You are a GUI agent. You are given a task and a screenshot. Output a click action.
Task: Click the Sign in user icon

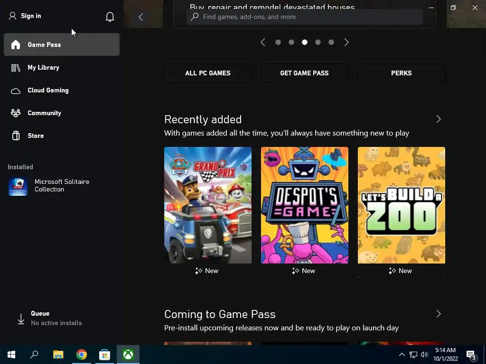click(12, 16)
